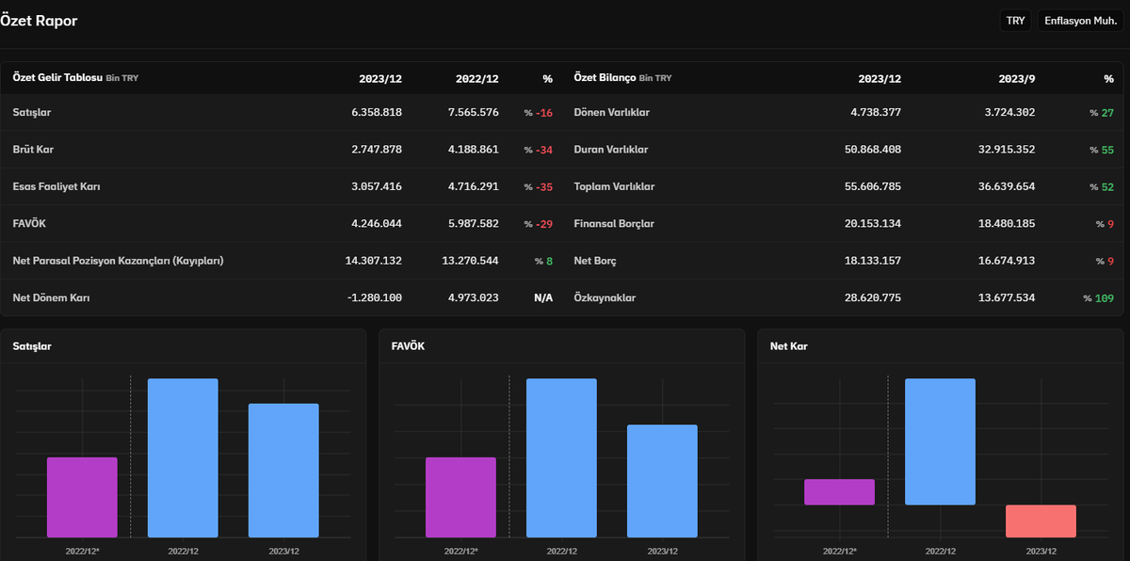Click purple 2022/12* bar in Satışlar chart

point(82,497)
